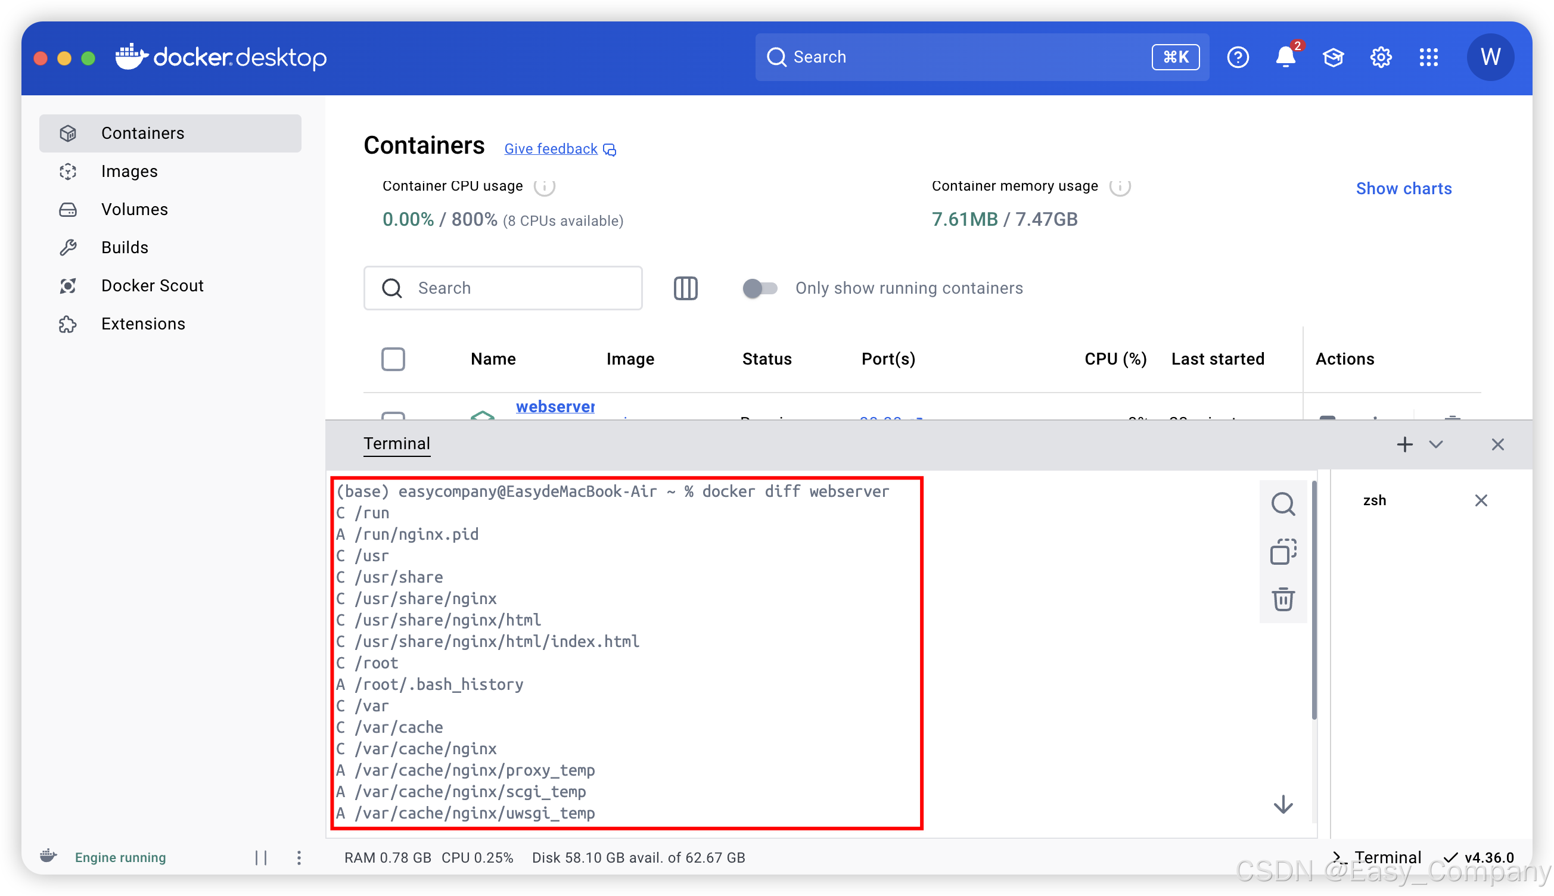The height and width of the screenshot is (896, 1554).
Task: Clear terminal with the trash icon
Action: coord(1283,599)
